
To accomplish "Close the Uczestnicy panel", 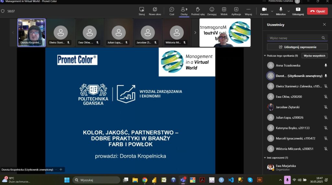I will click(324, 25).
